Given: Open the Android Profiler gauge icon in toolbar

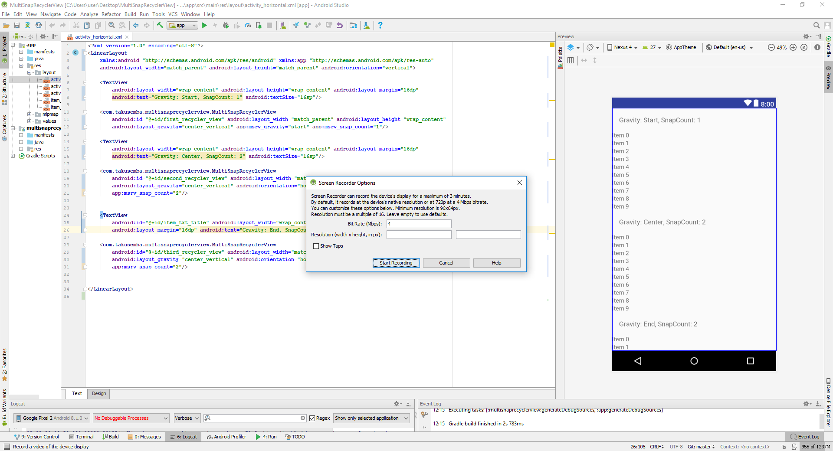Looking at the screenshot, I should pos(248,26).
